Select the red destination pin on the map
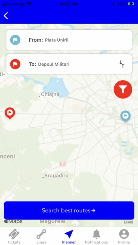 10,113
